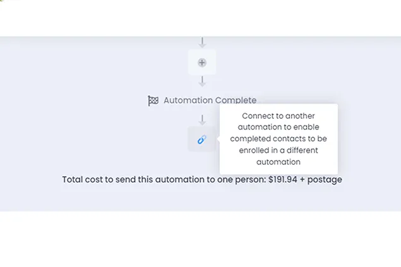Click 'enrolled in a different' tooltip text

coord(278,150)
